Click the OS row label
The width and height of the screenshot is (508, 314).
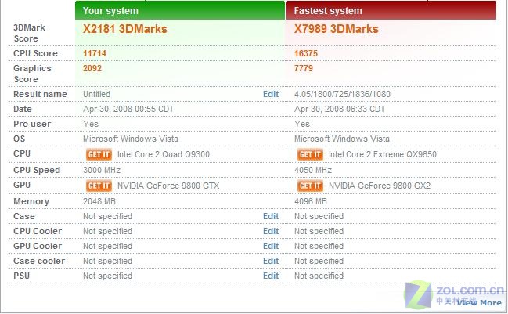pos(19,139)
